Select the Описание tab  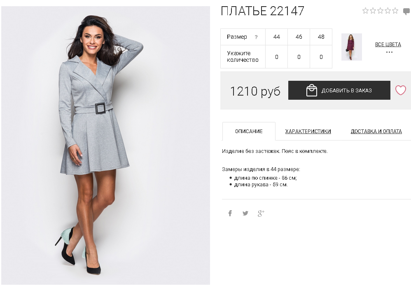[249, 131]
